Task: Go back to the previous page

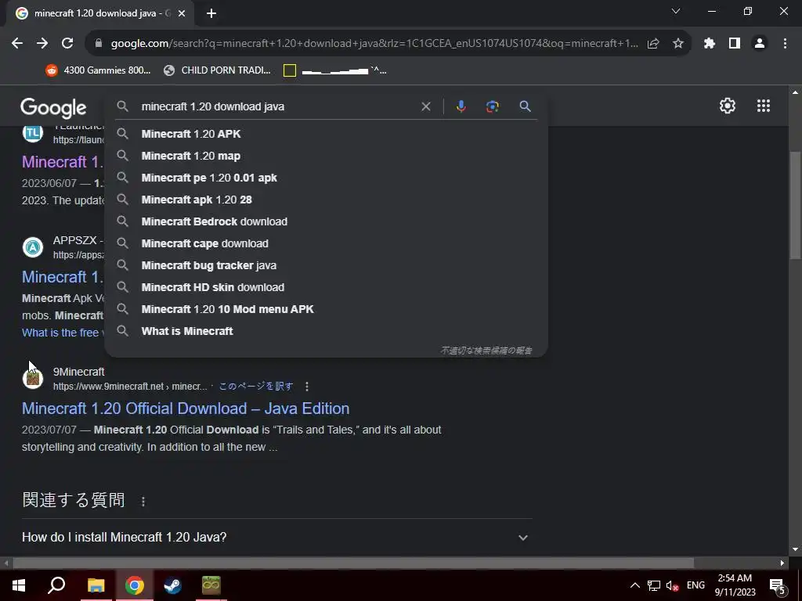Action: pos(17,44)
